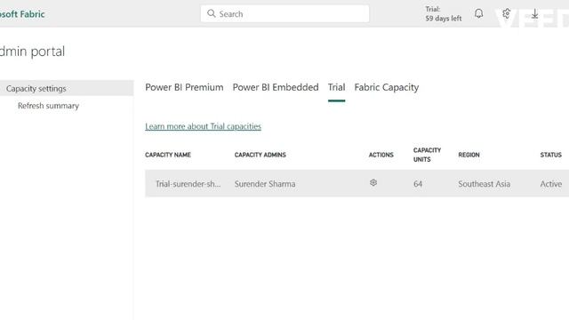Click the Actions column header
This screenshot has height=320, width=569.
click(x=381, y=155)
